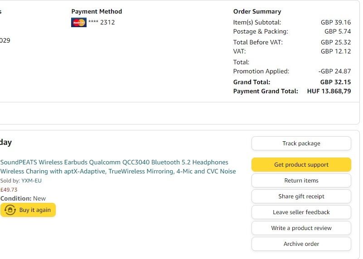The image size is (363, 259).
Task: Select the Payment Method heading
Action: [x=97, y=12]
